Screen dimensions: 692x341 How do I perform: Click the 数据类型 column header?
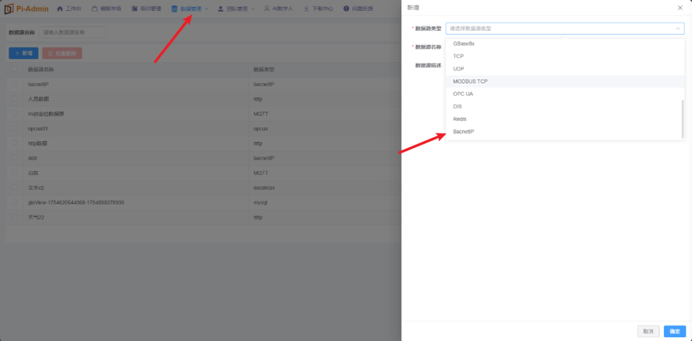(x=264, y=69)
